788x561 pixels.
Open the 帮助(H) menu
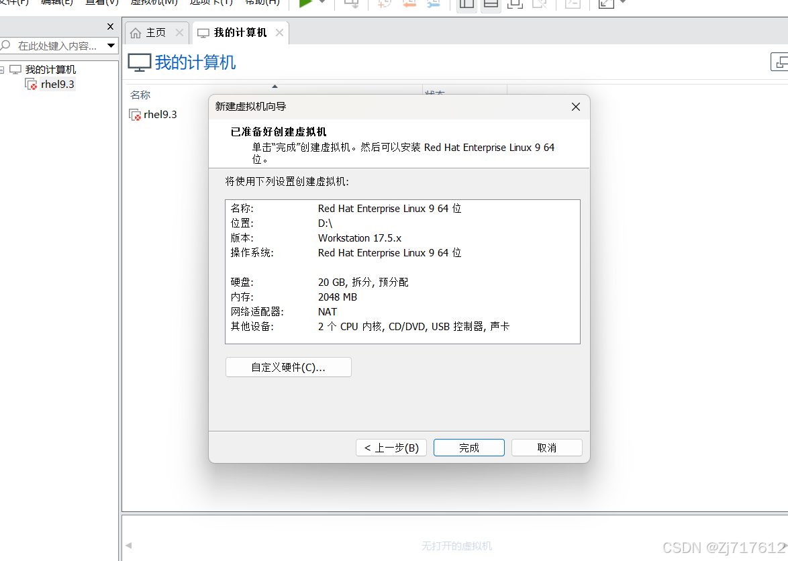point(262,3)
